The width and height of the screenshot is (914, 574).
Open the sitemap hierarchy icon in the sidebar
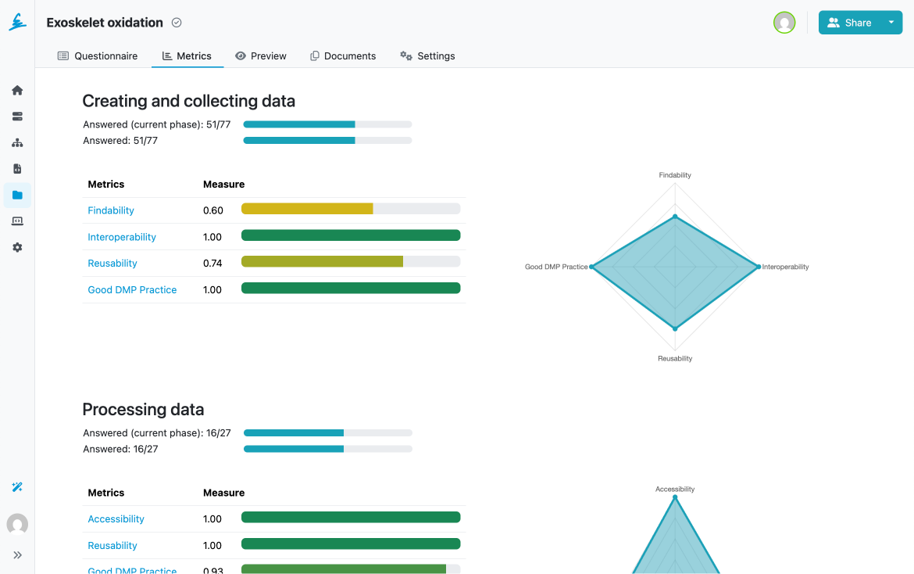coord(17,142)
